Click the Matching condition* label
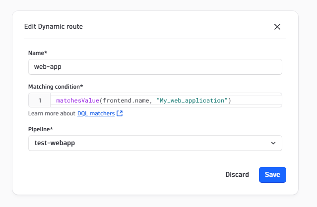 pyautogui.click(x=56, y=87)
